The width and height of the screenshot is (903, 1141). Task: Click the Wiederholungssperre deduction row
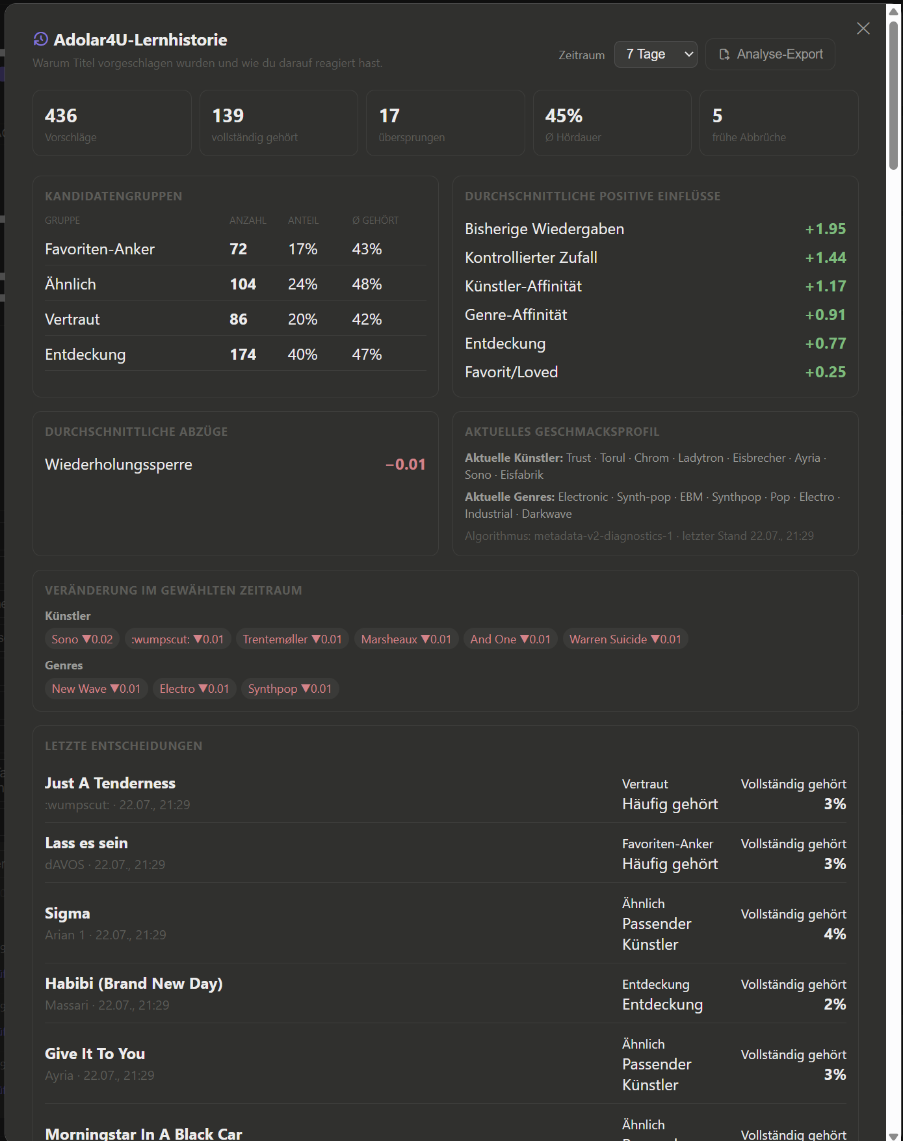[235, 464]
